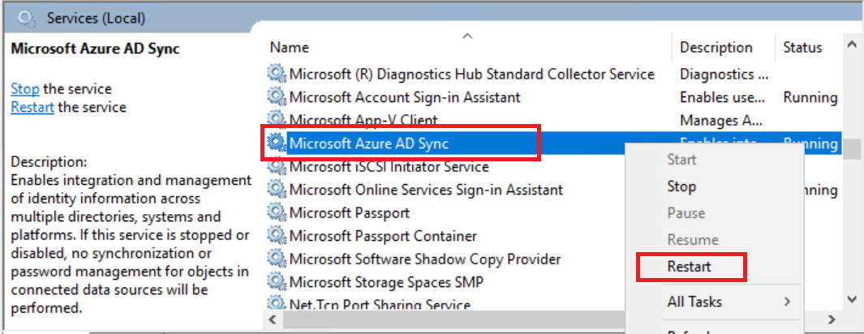The height and width of the screenshot is (334, 864).
Task: Click the Services (Local) magnifier gear icon
Action: coord(26,17)
